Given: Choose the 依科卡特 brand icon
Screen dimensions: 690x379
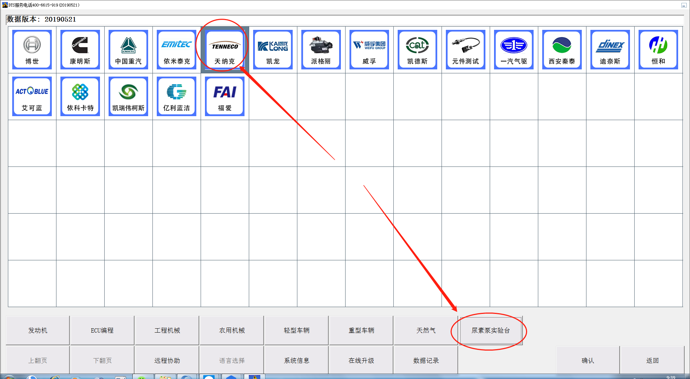Looking at the screenshot, I should click(x=80, y=96).
